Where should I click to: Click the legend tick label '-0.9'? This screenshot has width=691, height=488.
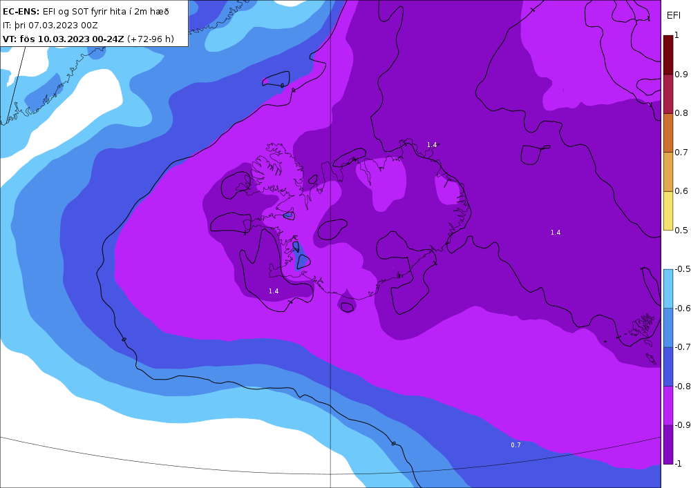(683, 424)
